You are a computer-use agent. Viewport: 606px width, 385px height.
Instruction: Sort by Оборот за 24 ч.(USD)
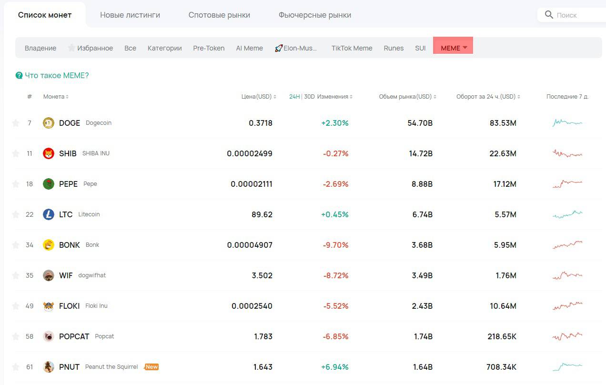[488, 97]
